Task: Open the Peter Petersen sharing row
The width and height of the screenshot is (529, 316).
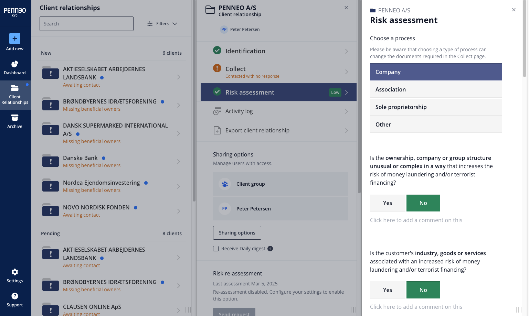Action: (281, 209)
